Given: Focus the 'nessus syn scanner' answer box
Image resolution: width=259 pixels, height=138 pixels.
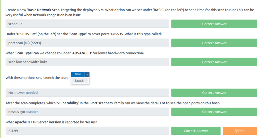Looking at the screenshot, I should pos(87,112).
